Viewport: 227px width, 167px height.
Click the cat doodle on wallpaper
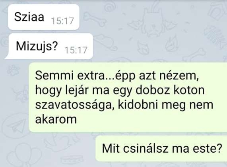152,22
